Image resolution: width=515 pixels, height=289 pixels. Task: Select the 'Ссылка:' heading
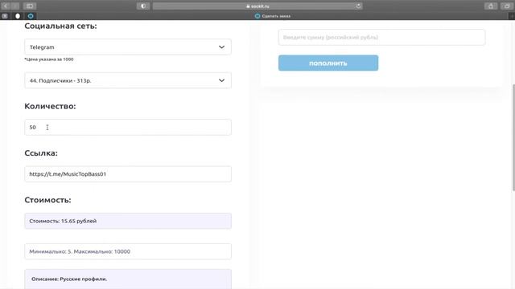tap(41, 153)
